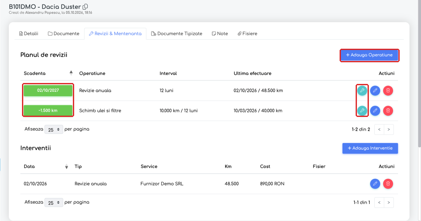This screenshot has width=421, height=221.
Task: Sort interventions by the Data arrow
Action: click(x=66, y=167)
